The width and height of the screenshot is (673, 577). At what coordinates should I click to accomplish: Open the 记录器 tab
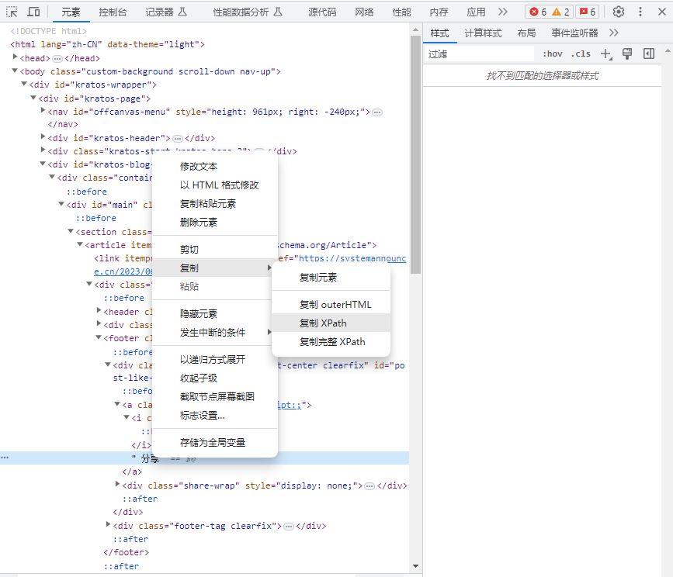click(x=165, y=12)
